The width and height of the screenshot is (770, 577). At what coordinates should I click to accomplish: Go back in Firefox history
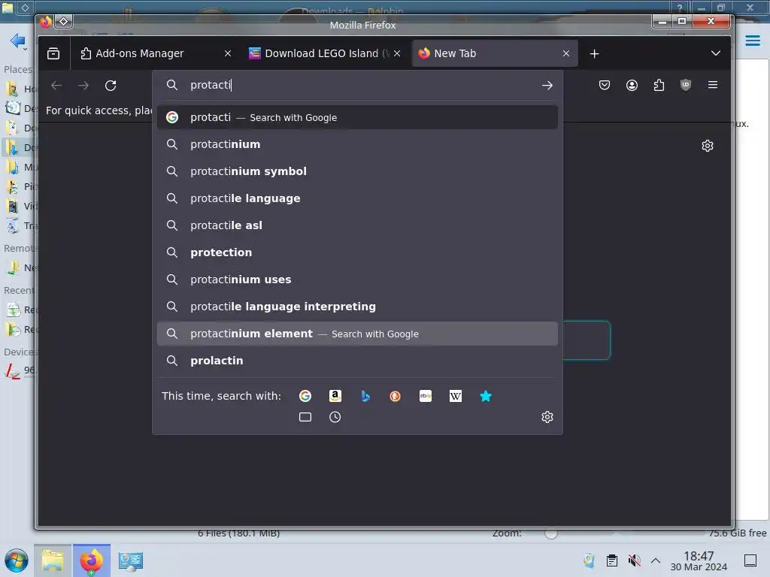pyautogui.click(x=56, y=86)
